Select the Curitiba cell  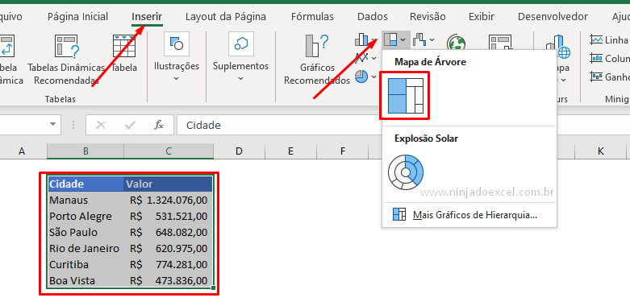(86, 264)
